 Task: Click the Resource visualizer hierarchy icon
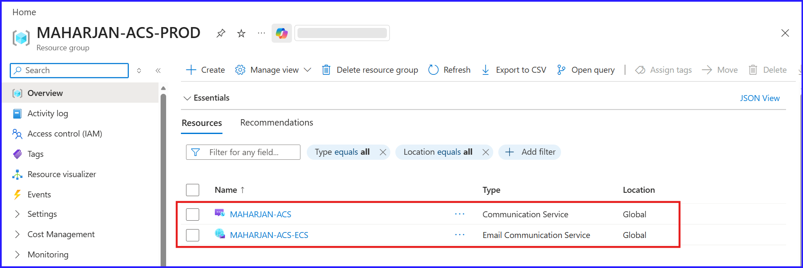coord(17,175)
